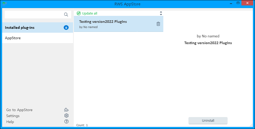Click 'by No named' in details pane

point(208,36)
